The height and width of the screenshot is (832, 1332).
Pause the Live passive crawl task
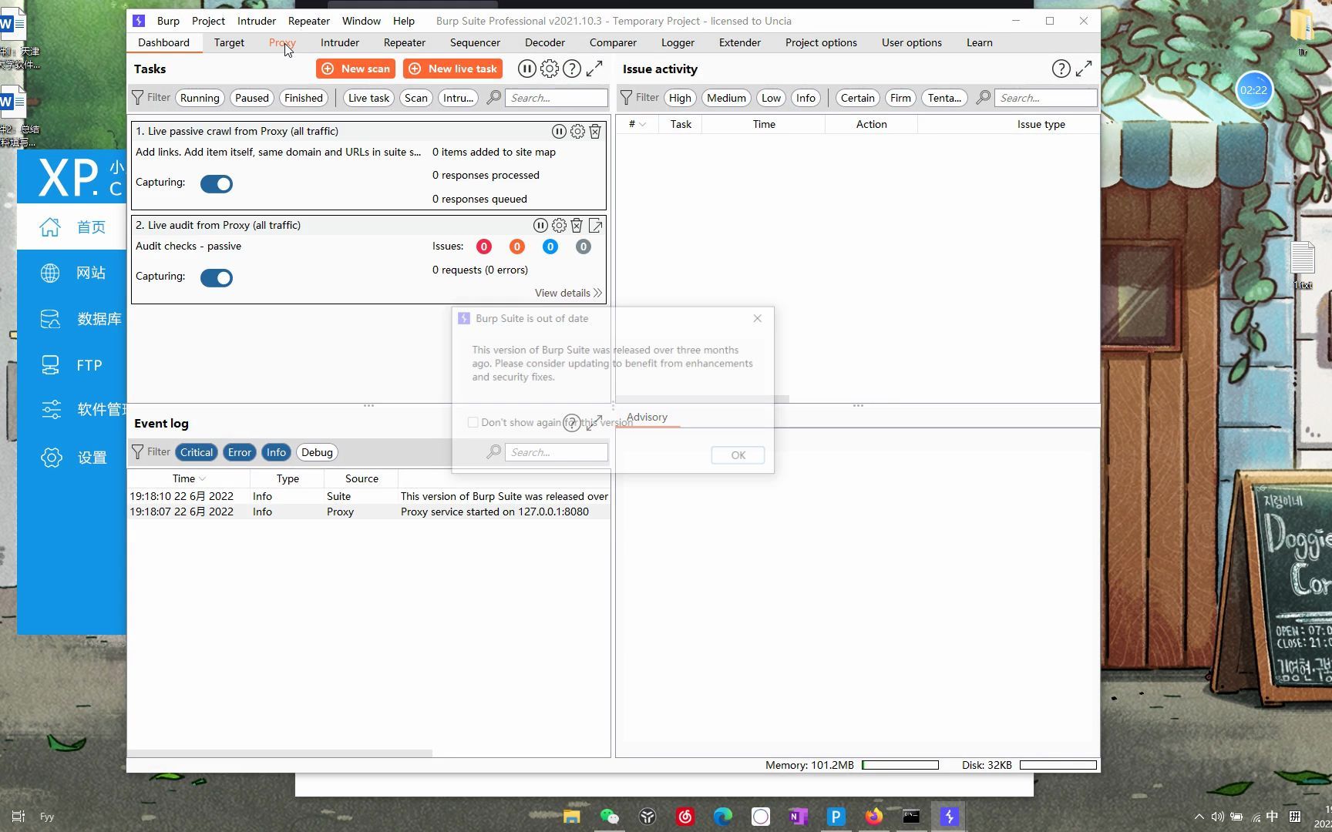pyautogui.click(x=559, y=132)
